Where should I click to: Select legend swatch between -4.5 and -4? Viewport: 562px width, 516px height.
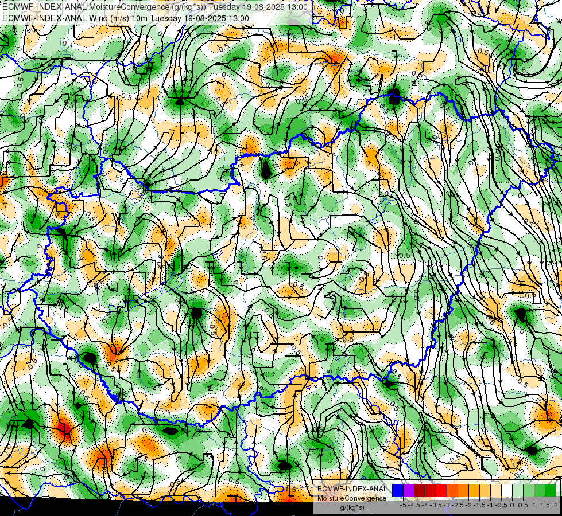420,491
